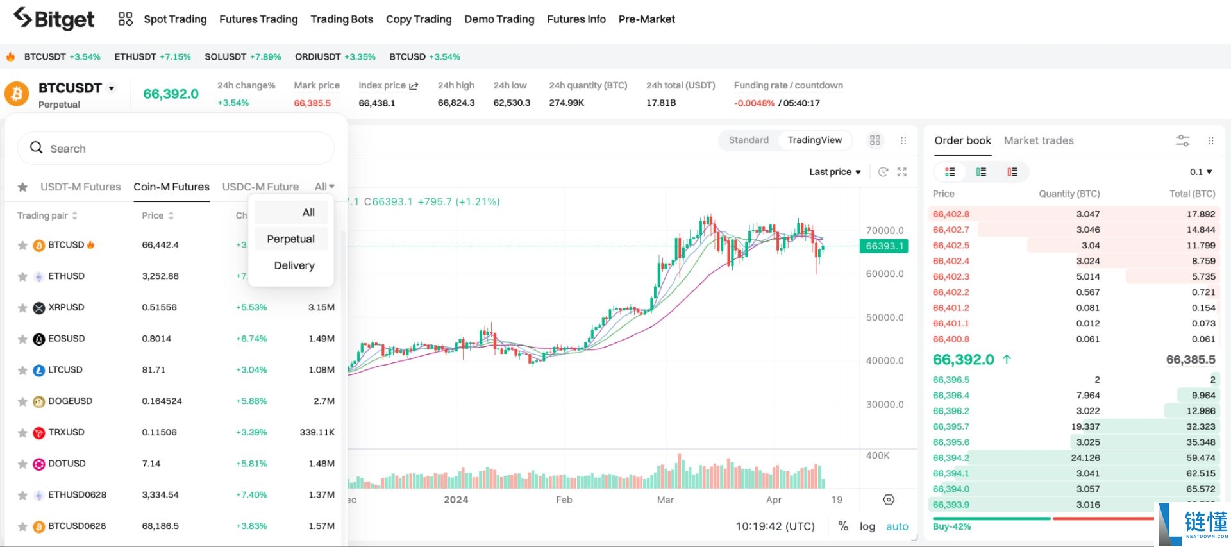Switch to Market trades tab
This screenshot has width=1231, height=547.
1039,140
